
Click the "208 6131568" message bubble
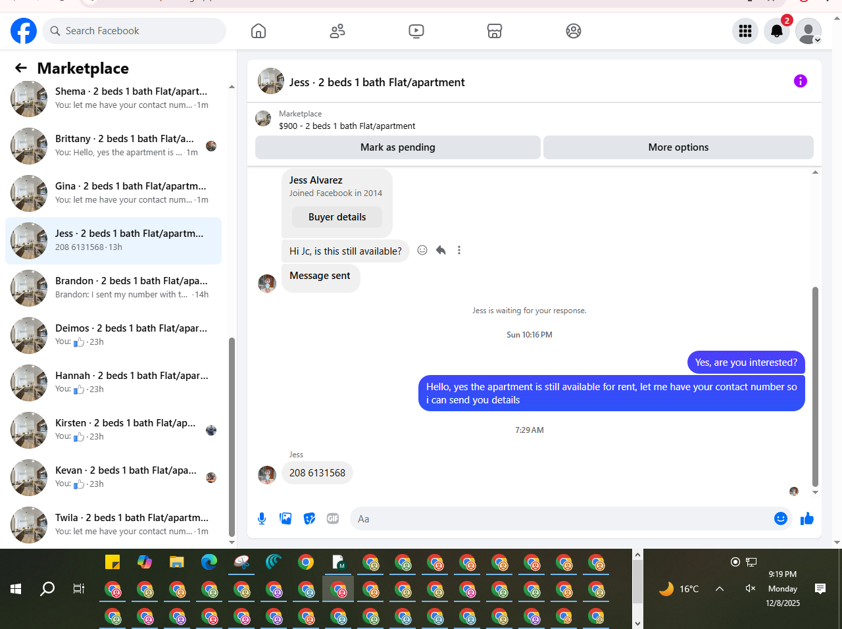tap(317, 473)
